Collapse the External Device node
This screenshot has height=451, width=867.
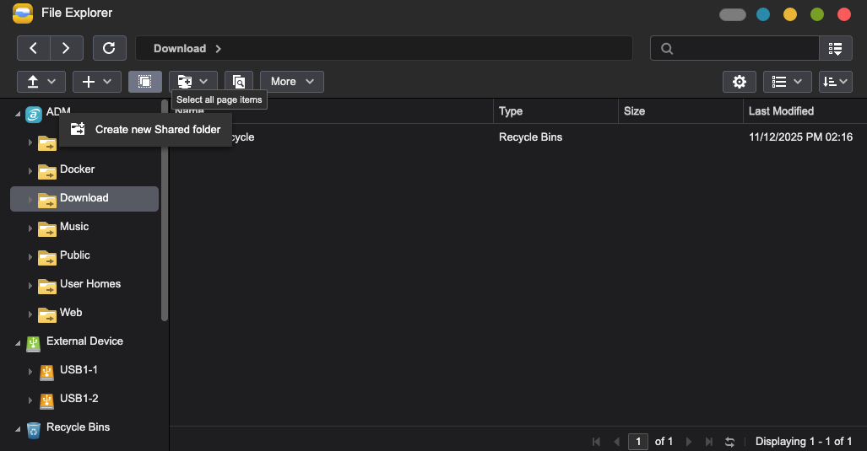[x=18, y=343]
